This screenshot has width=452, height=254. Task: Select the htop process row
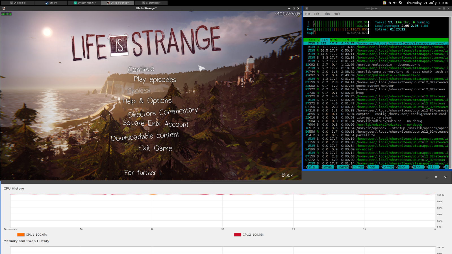tap(376, 93)
